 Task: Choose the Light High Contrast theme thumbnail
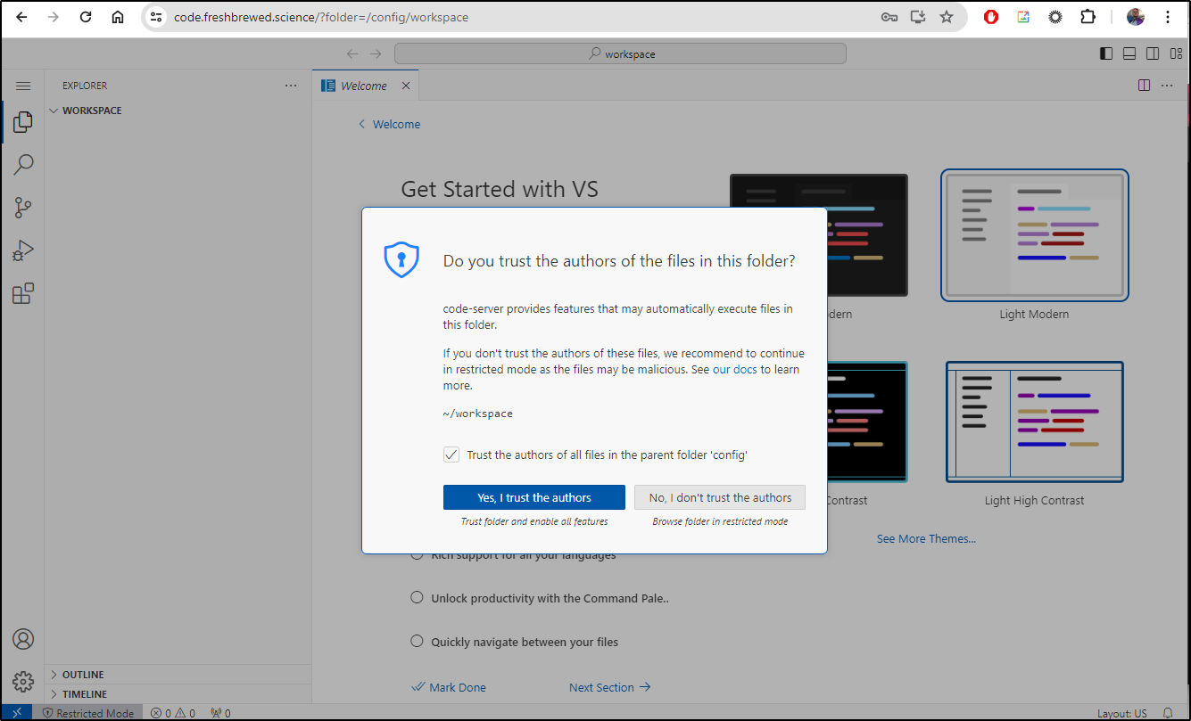[x=1034, y=422]
